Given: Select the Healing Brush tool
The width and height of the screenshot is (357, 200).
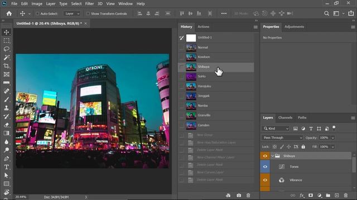Looking at the screenshot, I should point(6,91).
